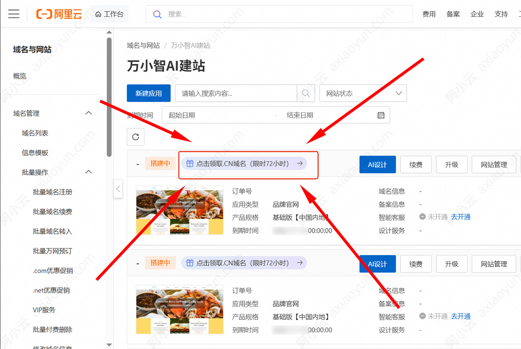521x349 pixels.
Task: Open .com优惠促销 in the sidebar
Action: tap(53, 271)
